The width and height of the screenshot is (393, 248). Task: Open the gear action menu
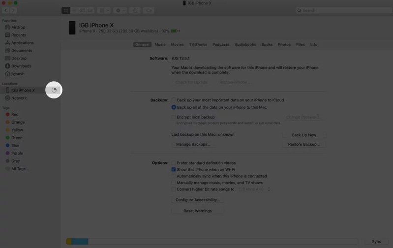(120, 10)
